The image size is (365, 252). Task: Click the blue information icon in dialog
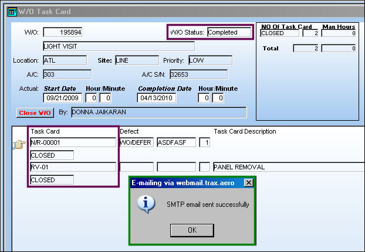146,204
